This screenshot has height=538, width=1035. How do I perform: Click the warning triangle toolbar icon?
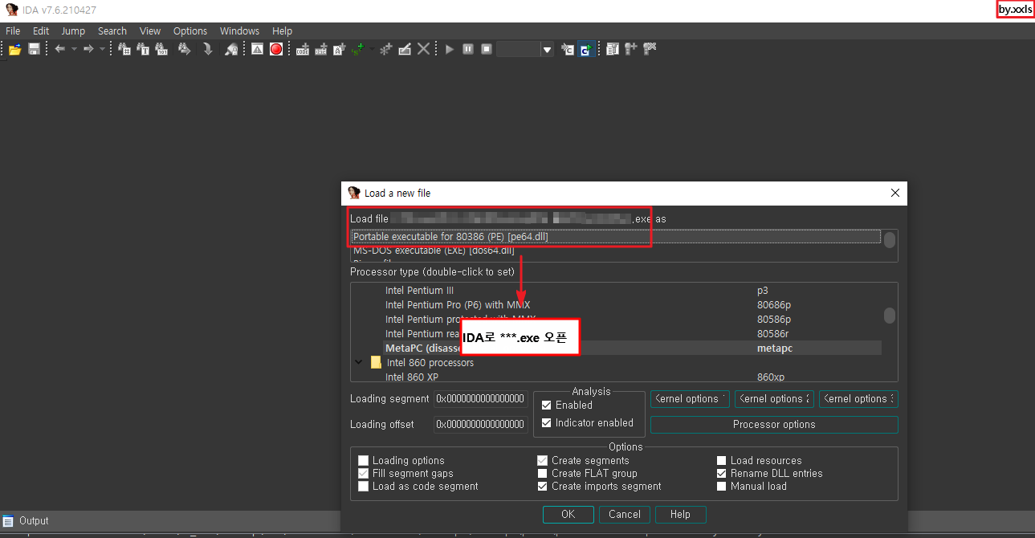257,49
